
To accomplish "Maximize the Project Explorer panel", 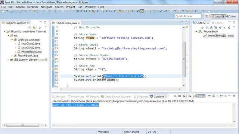I will click(x=45, y=22).
